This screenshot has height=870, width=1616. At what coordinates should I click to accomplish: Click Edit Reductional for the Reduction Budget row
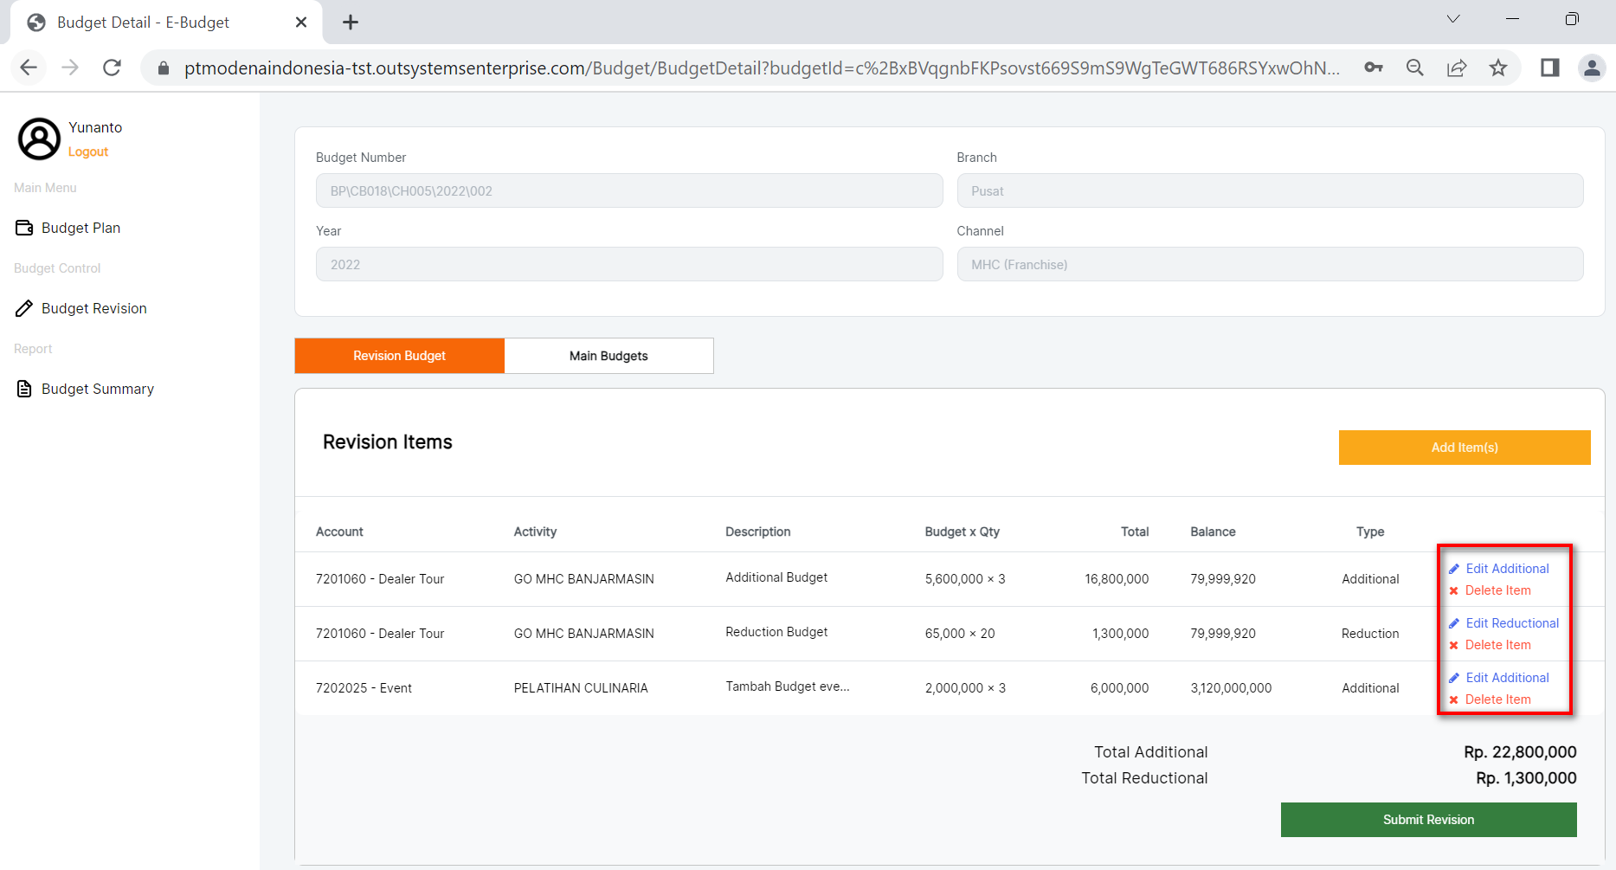click(x=1511, y=623)
